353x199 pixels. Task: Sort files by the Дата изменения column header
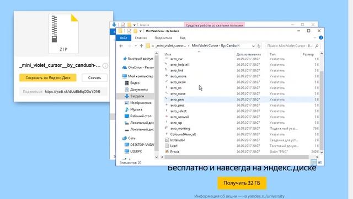[249, 54]
